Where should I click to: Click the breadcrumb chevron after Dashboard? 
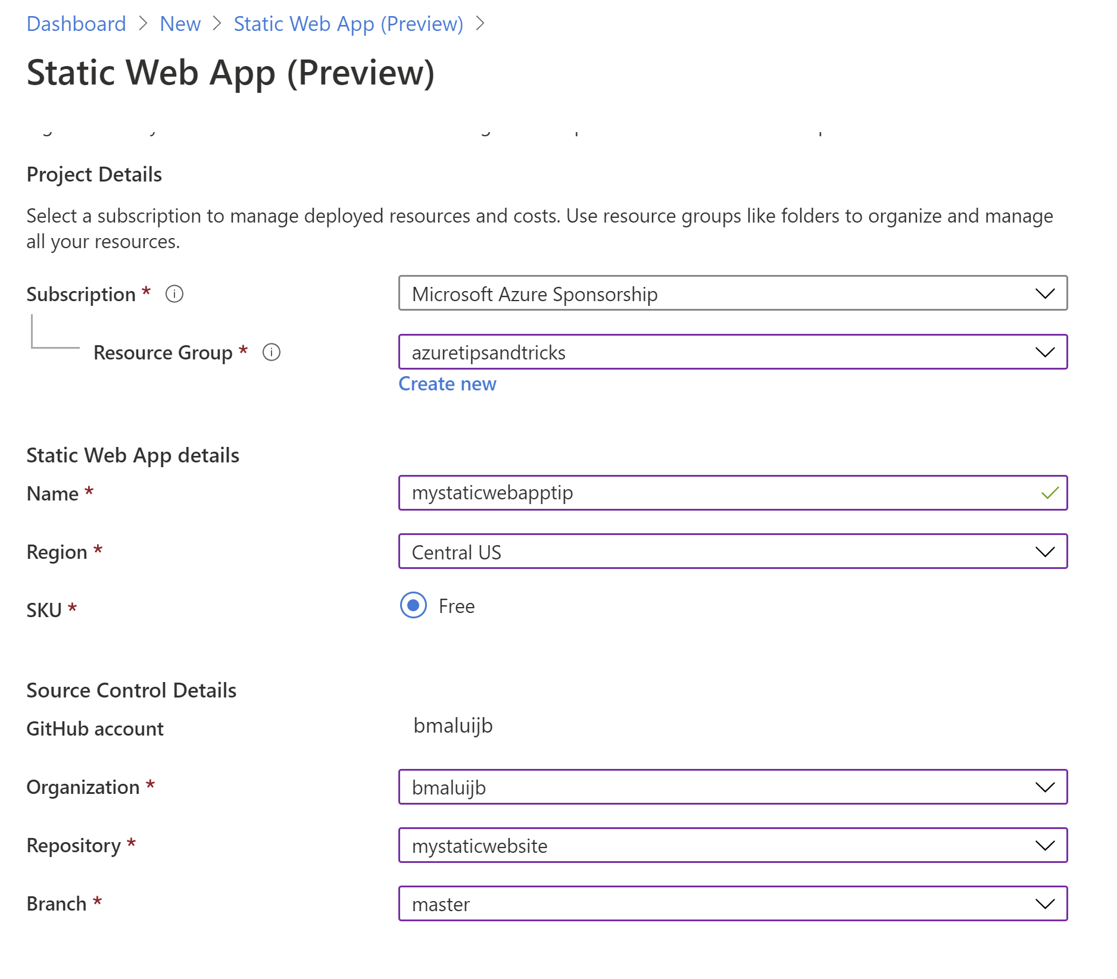(x=143, y=24)
